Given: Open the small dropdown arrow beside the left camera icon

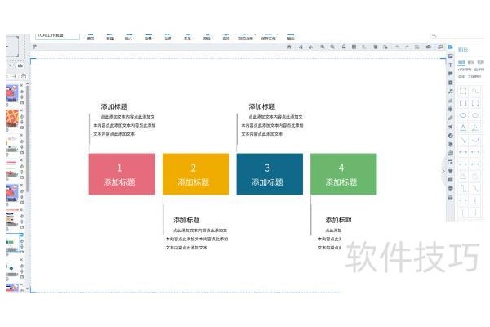Looking at the screenshot, I should 11,65.
